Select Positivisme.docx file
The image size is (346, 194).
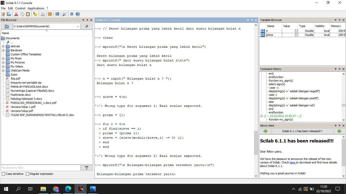(x=21, y=95)
